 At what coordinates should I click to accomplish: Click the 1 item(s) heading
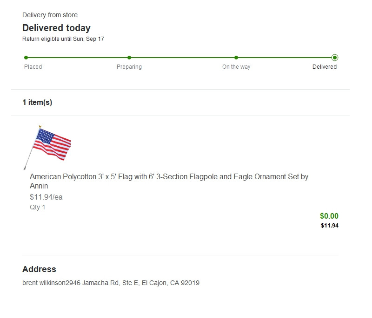(37, 103)
